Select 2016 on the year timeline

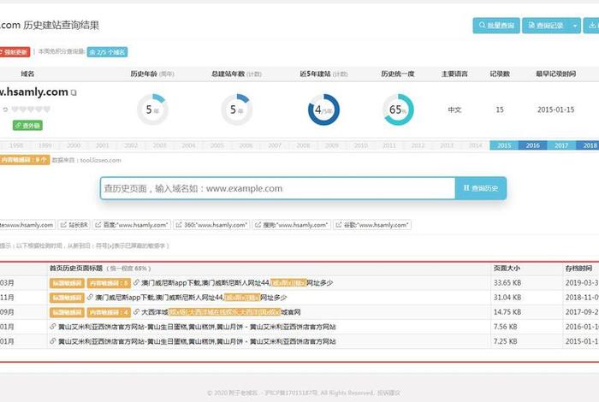(532, 145)
